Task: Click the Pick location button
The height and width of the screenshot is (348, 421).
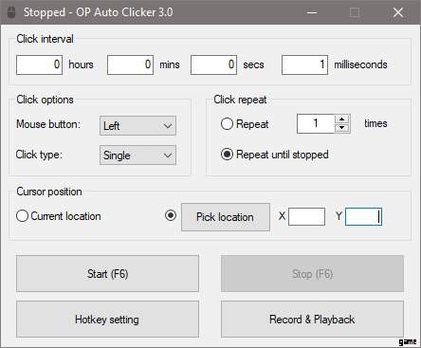Action: coord(226,217)
